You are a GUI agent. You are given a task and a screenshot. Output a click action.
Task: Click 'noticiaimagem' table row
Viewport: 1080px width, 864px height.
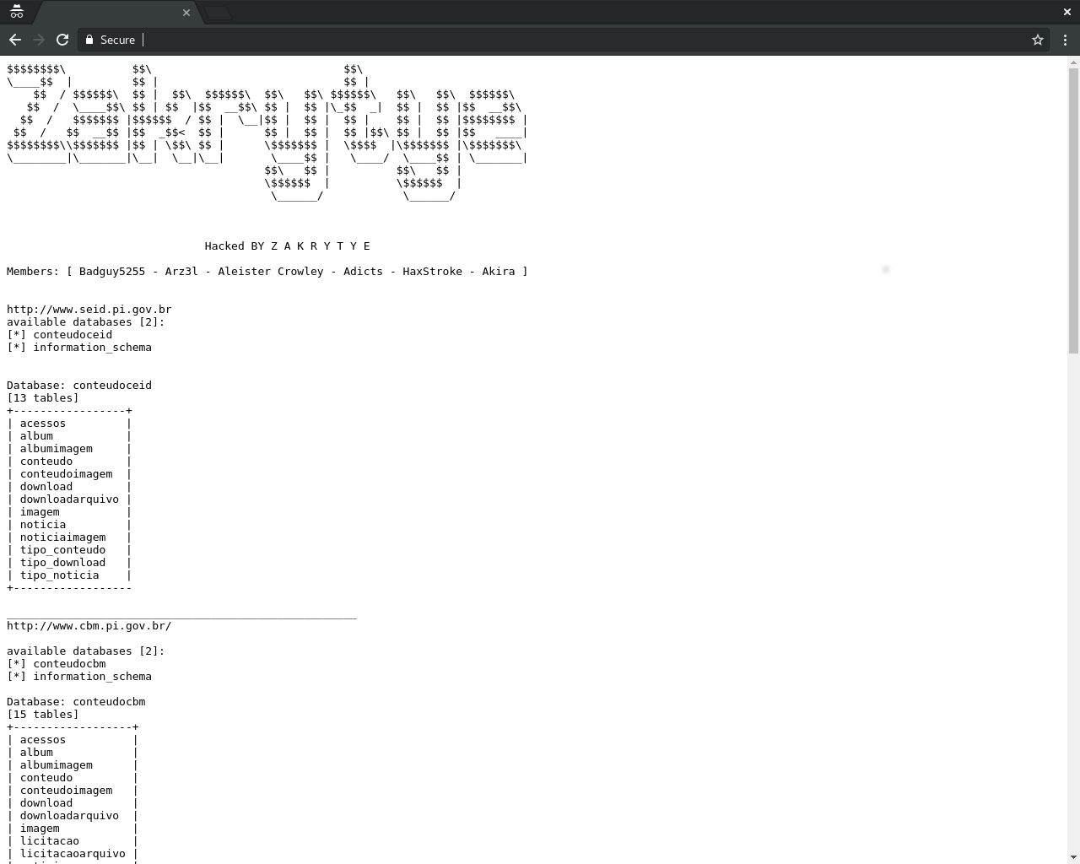[69, 537]
